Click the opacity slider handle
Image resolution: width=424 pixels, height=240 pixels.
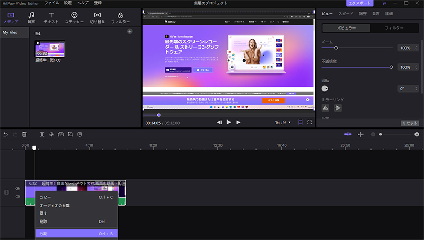(x=391, y=67)
